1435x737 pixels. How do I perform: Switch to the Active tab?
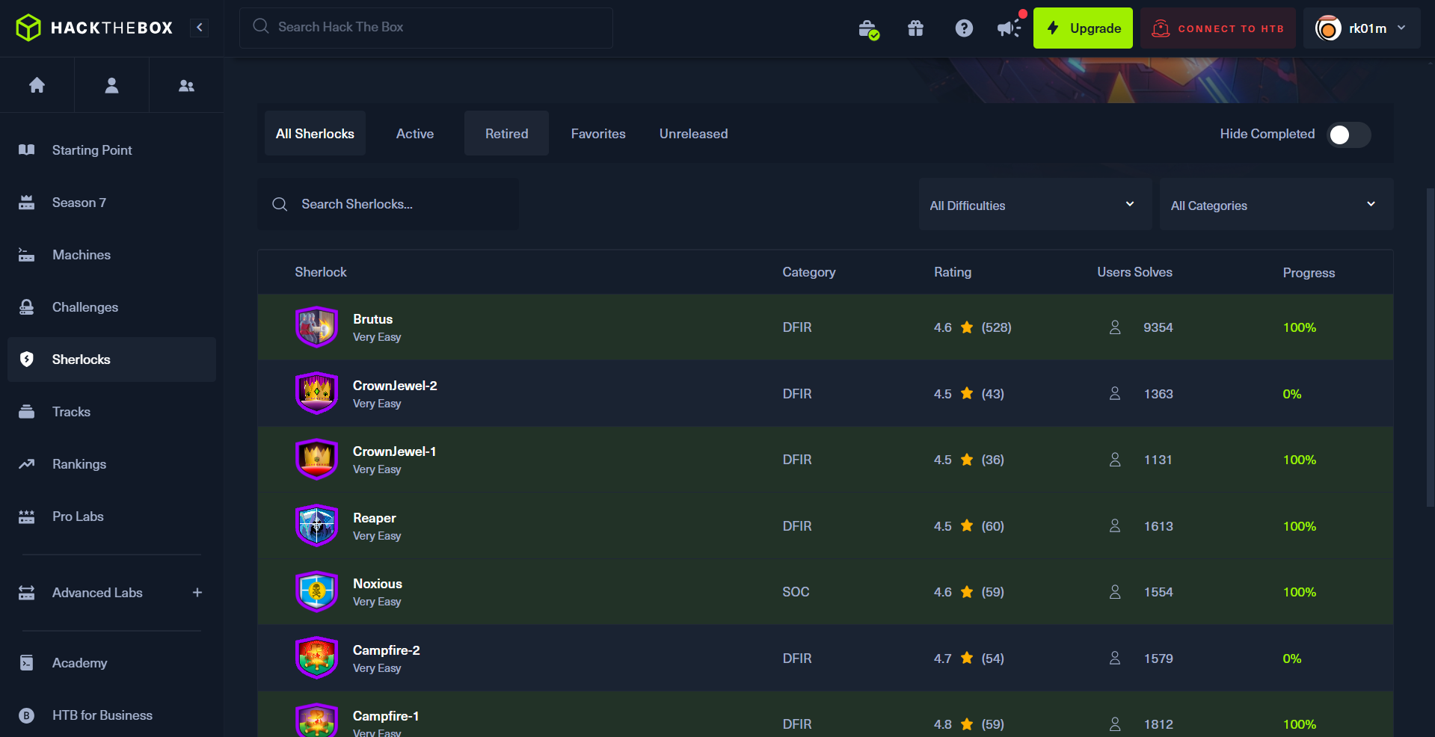(x=415, y=134)
